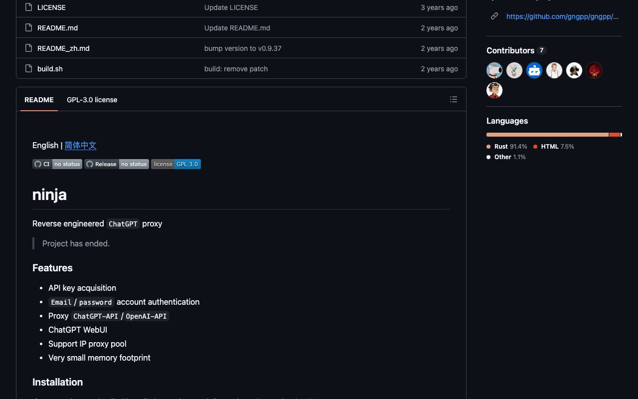
Task: Open the contributor avatar on second row
Action: pos(494,90)
